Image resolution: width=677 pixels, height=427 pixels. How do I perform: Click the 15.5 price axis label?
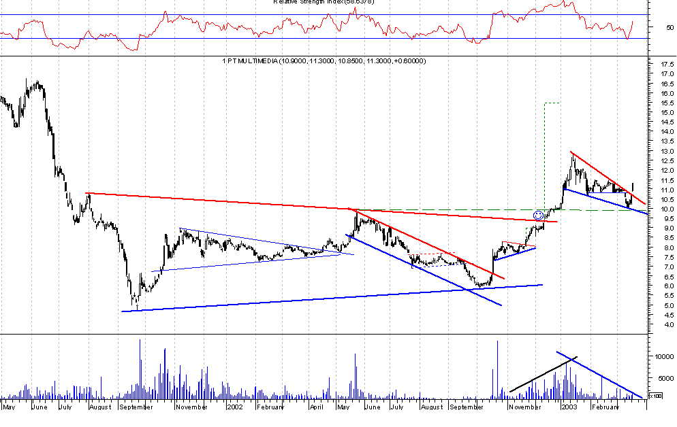click(667, 103)
